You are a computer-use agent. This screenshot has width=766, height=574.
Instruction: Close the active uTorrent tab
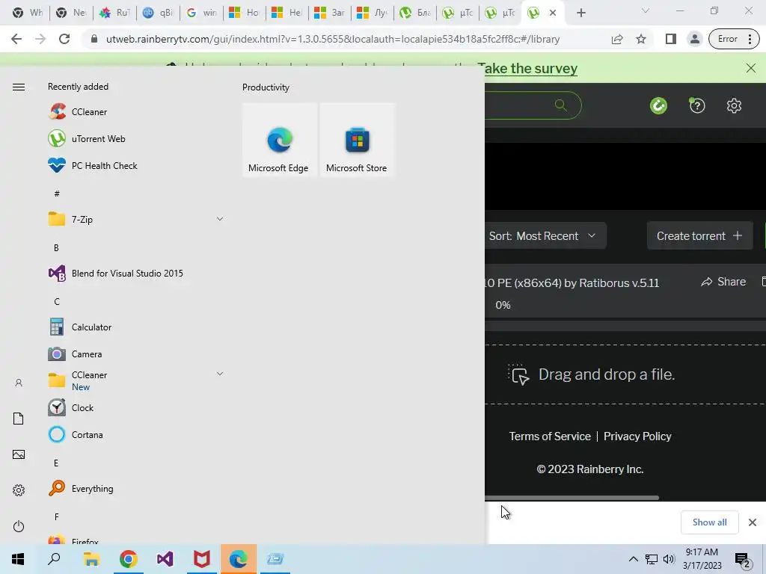point(553,13)
